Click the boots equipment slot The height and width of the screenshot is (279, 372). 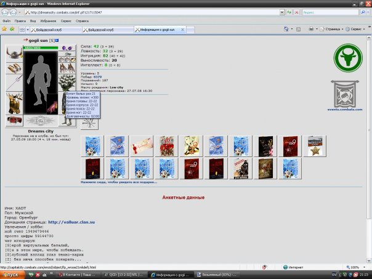pos(67,121)
